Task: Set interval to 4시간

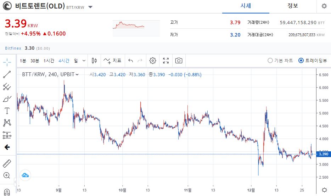Action: pos(64,61)
